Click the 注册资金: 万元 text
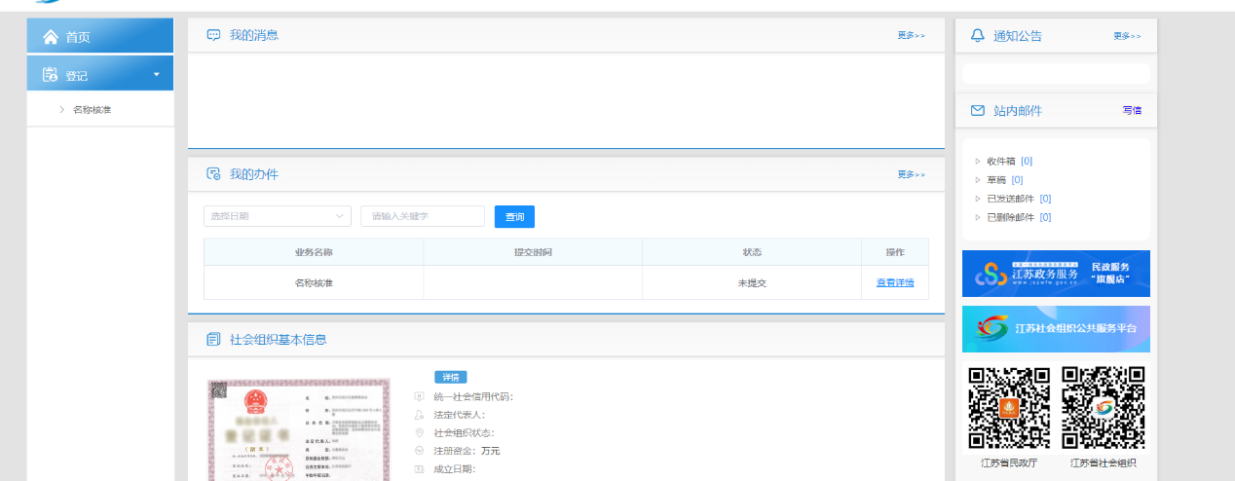This screenshot has width=1235, height=481. pos(467,451)
